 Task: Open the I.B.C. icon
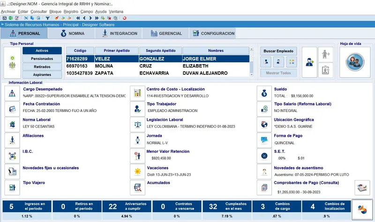(x=12, y=156)
